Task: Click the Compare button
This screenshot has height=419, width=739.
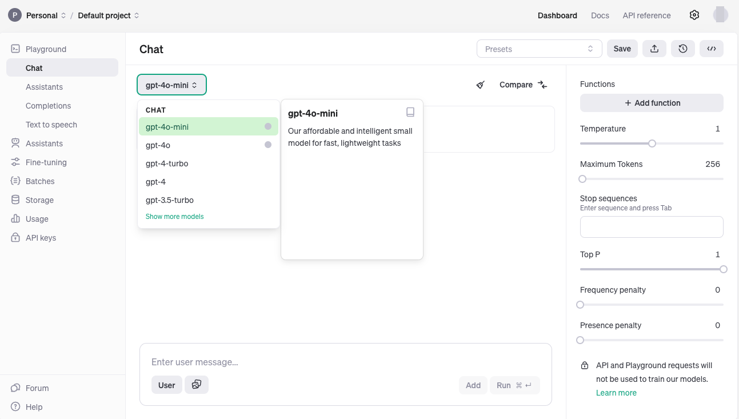Action: click(x=523, y=85)
